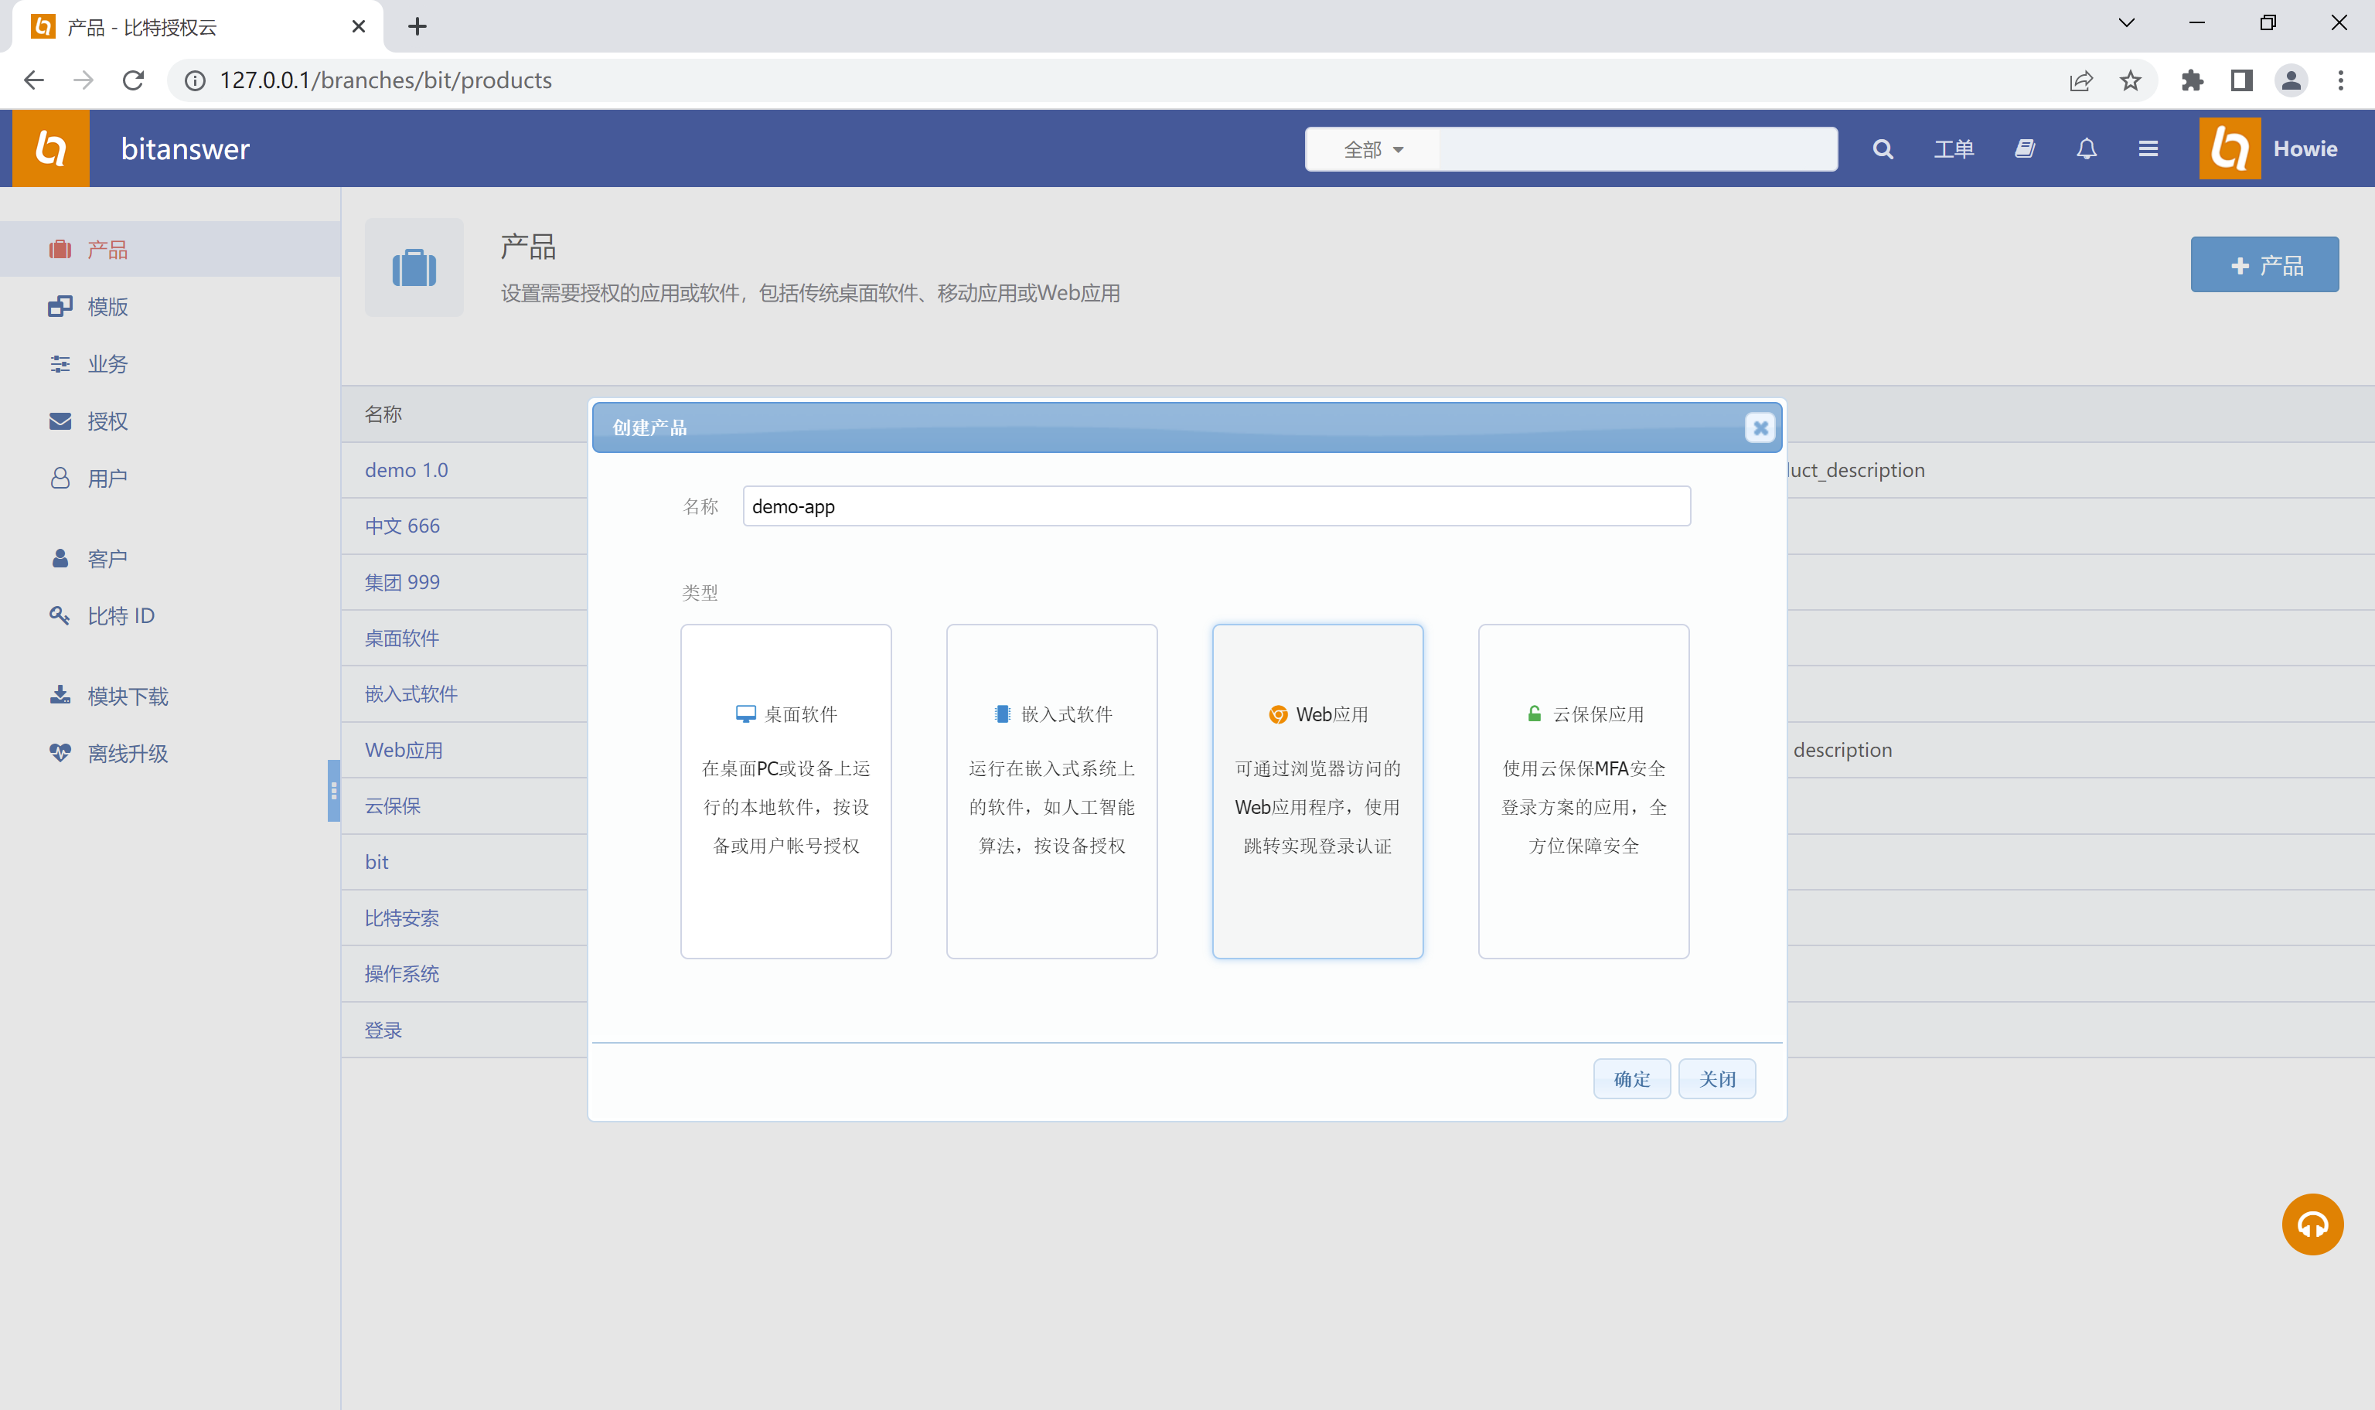Click the demo-app name input field
The height and width of the screenshot is (1410, 2375).
1215,506
